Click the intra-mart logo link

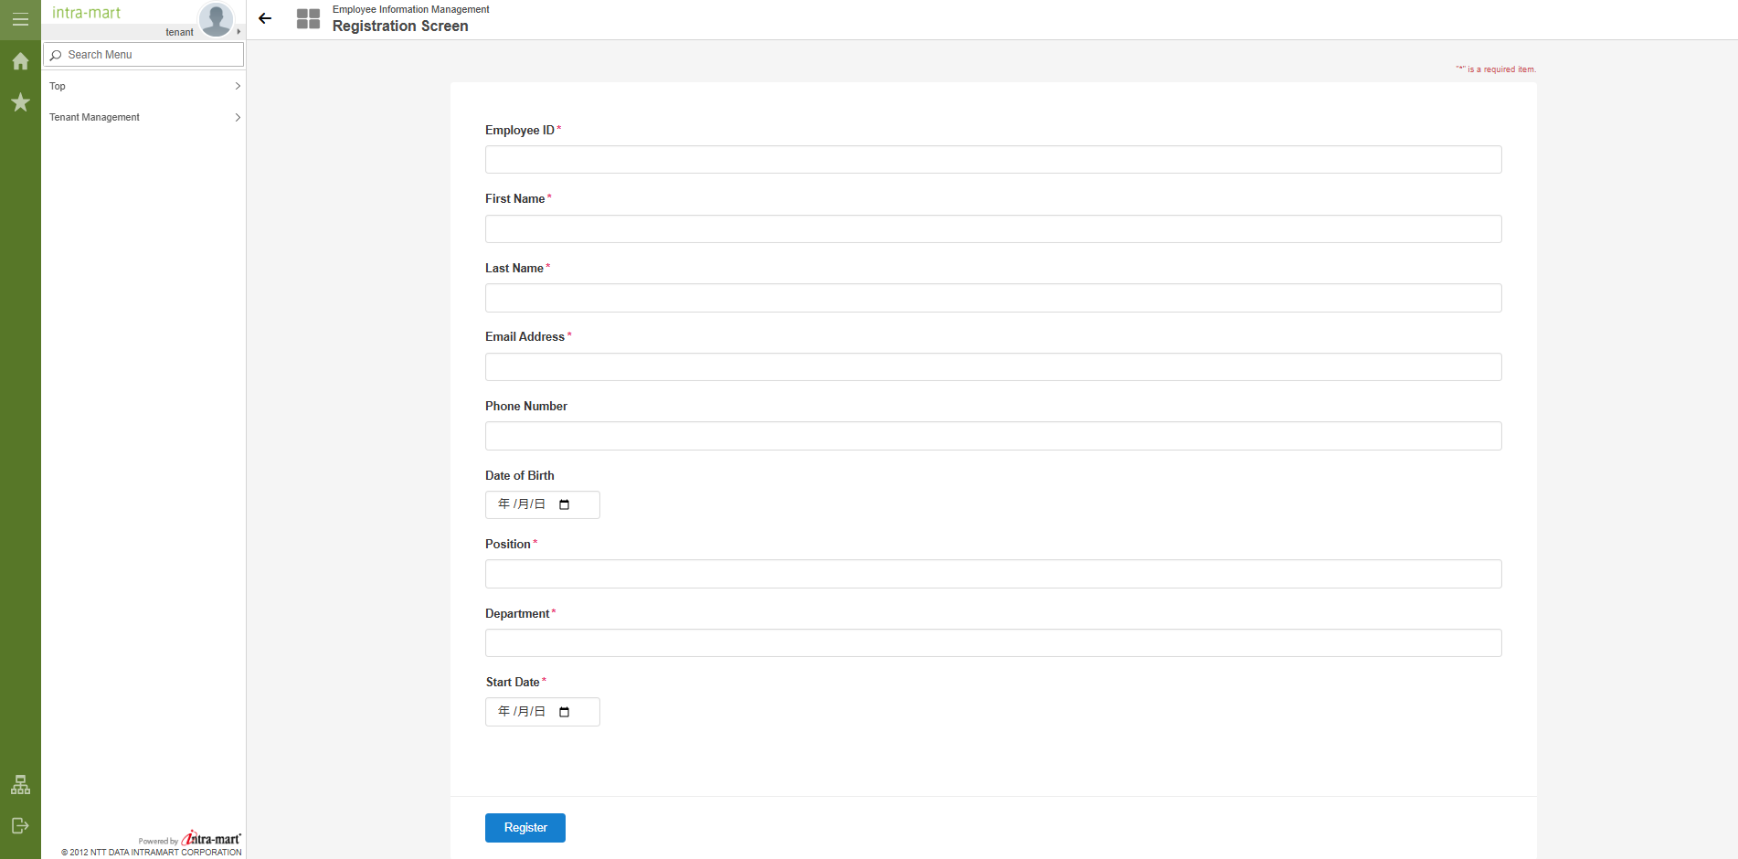87,13
